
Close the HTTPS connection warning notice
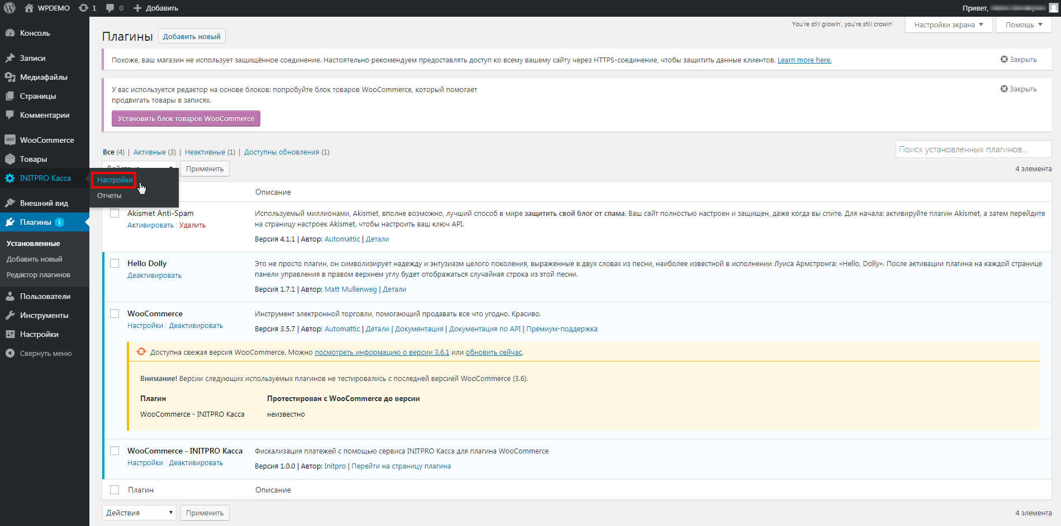[1019, 59]
